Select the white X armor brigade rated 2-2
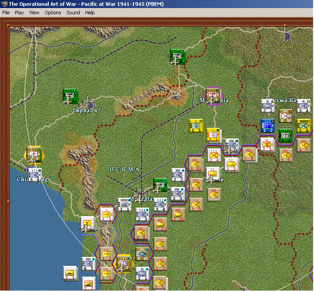The width and height of the screenshot is (314, 291). 267,106
